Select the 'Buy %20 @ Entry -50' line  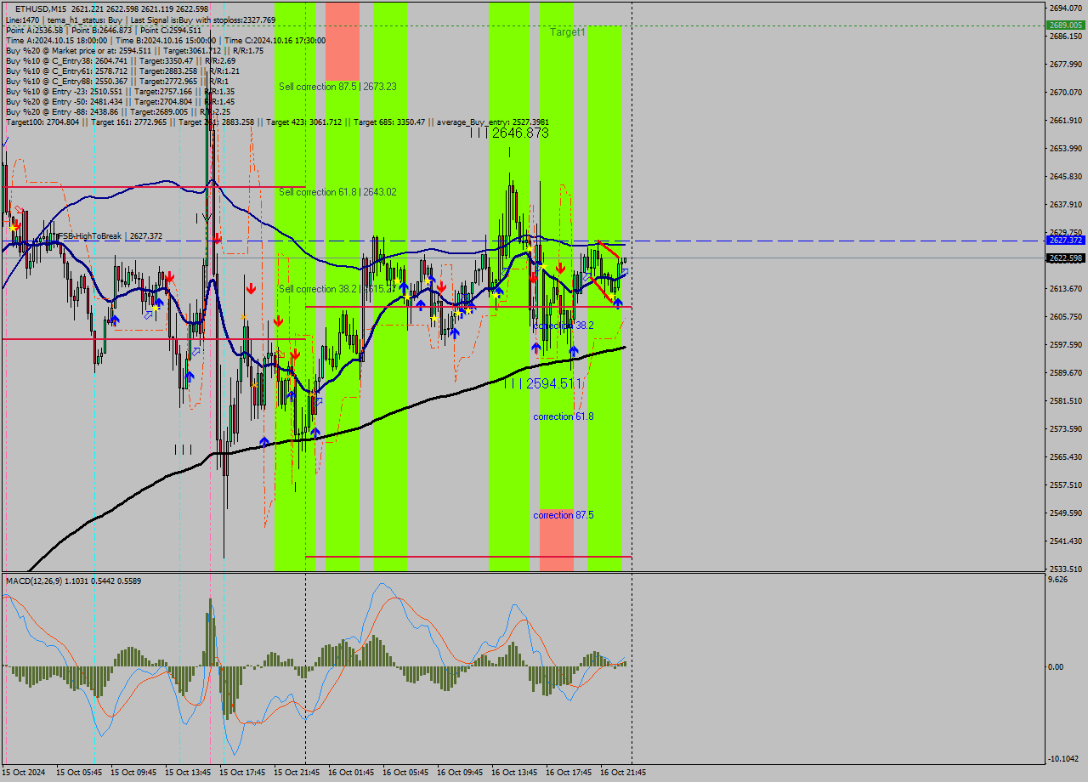[120, 101]
